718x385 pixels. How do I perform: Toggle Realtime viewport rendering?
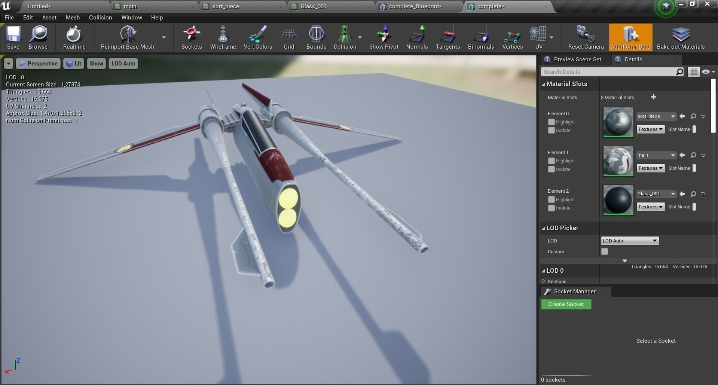74,37
